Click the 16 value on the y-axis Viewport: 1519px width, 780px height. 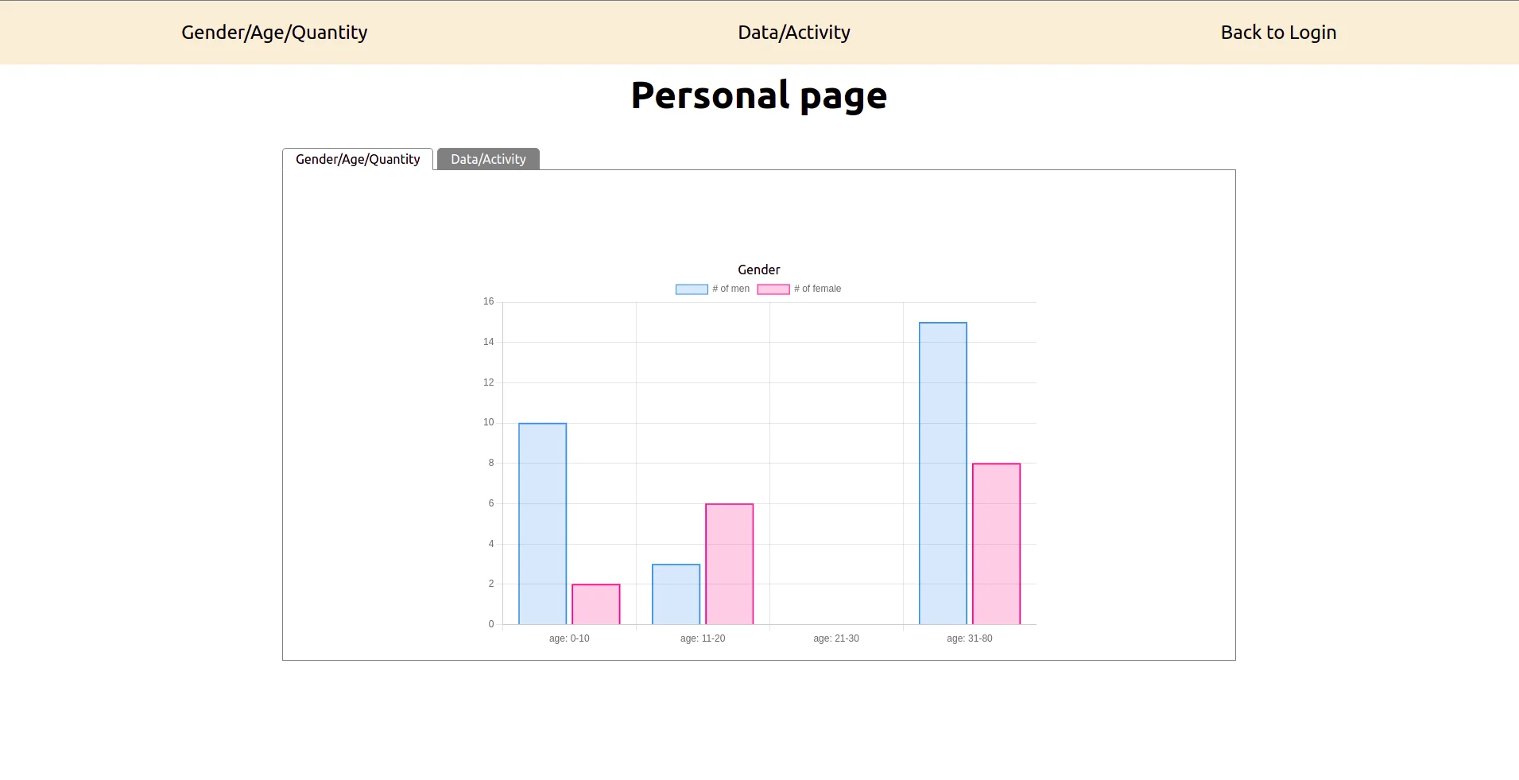(488, 301)
